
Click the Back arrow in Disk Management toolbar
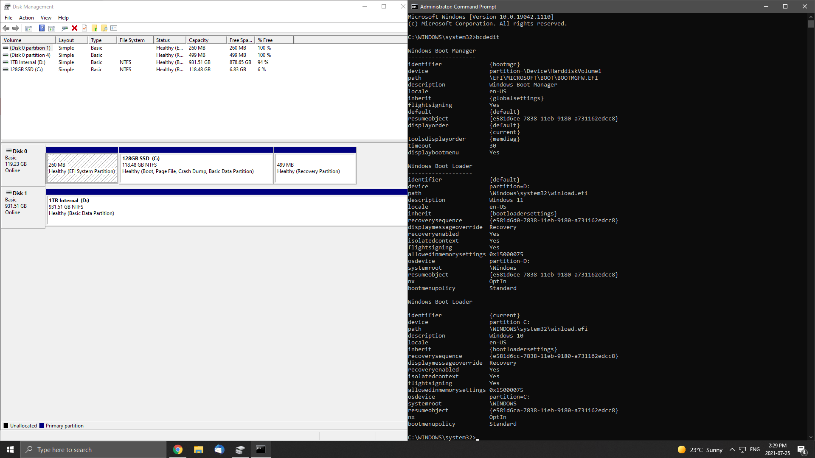click(6, 28)
